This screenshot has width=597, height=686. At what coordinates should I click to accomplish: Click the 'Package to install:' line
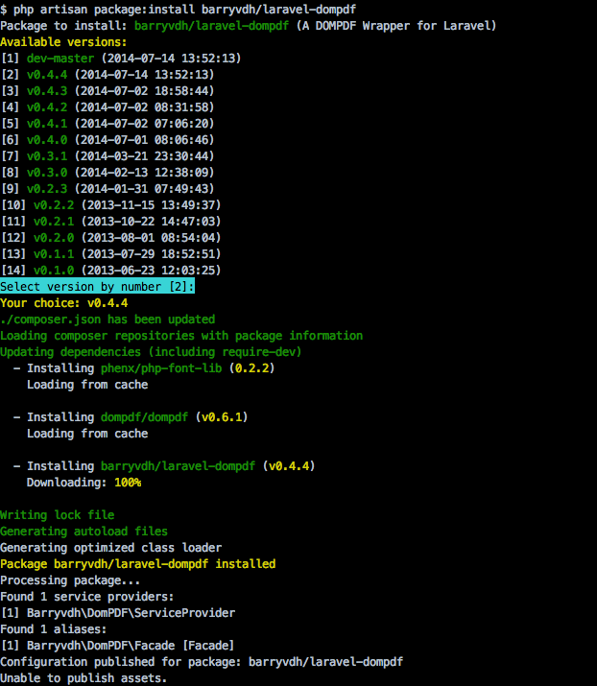(249, 26)
